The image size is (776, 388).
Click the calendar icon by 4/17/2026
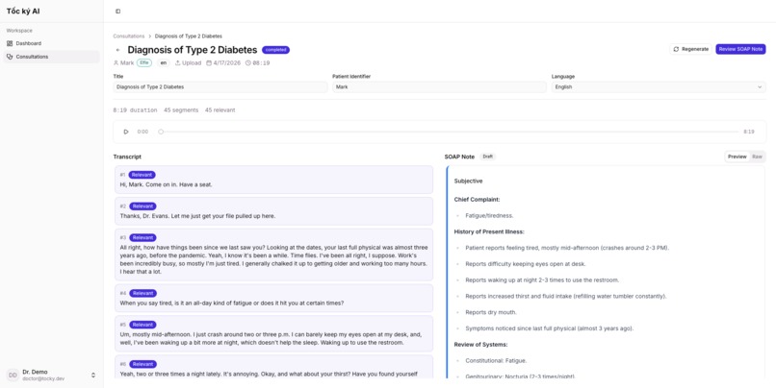click(x=209, y=63)
